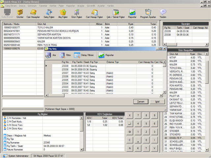This screenshot has height=158, width=211.
Task: Click keypad digit 7 button
Action: pos(138,116)
